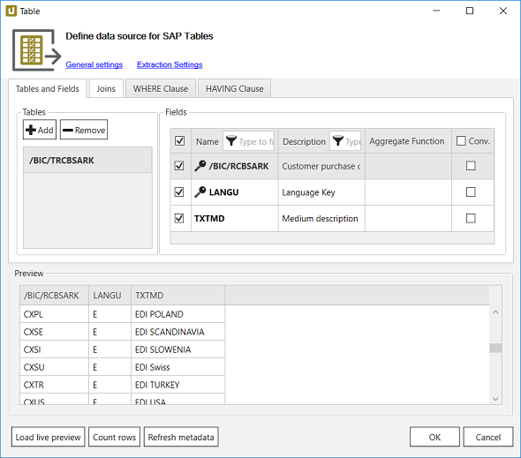The width and height of the screenshot is (521, 458).
Task: Click the Count rows button
Action: pos(114,437)
